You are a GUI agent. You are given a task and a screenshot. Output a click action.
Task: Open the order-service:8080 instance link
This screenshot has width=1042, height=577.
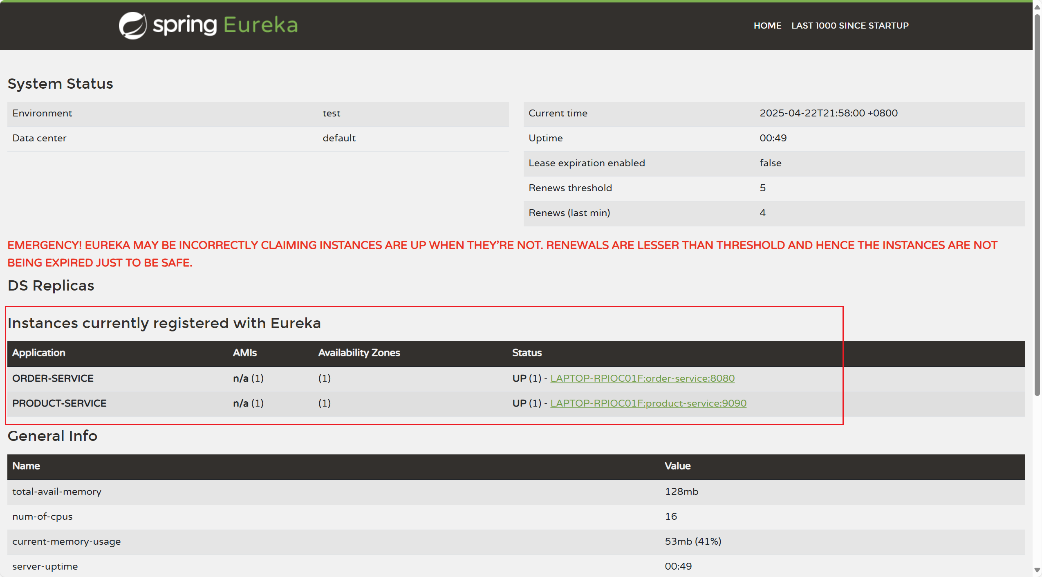click(x=642, y=378)
